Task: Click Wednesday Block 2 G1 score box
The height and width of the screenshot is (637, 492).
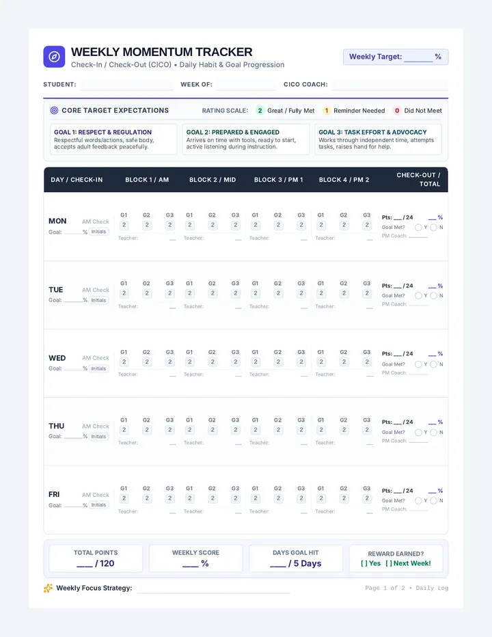Action: 190,362
